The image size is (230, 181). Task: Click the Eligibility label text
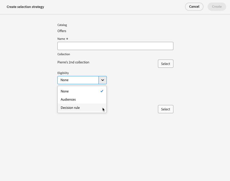click(x=63, y=73)
